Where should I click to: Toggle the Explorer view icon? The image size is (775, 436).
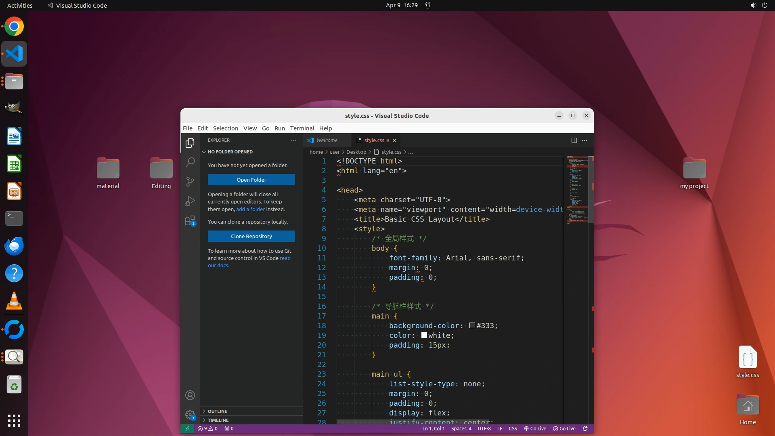click(x=190, y=143)
